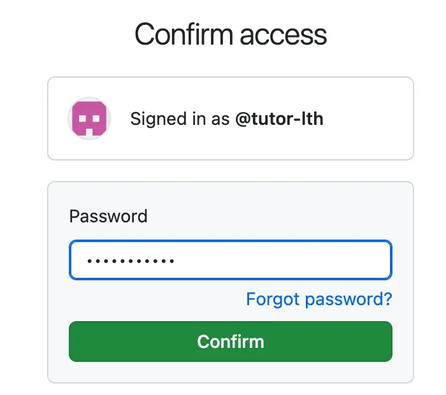Click the circular border of the profile picture
Screen dimensions: 446x395
(69, 118)
